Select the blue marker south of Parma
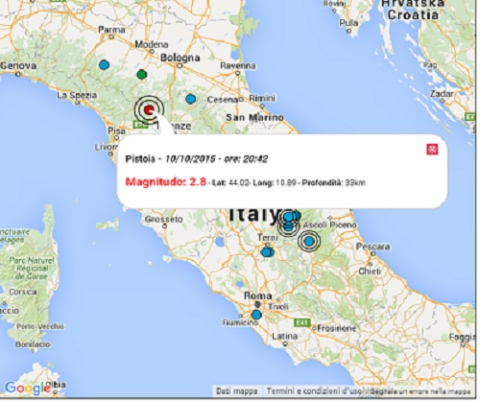This screenshot has height=401, width=480. tap(104, 65)
